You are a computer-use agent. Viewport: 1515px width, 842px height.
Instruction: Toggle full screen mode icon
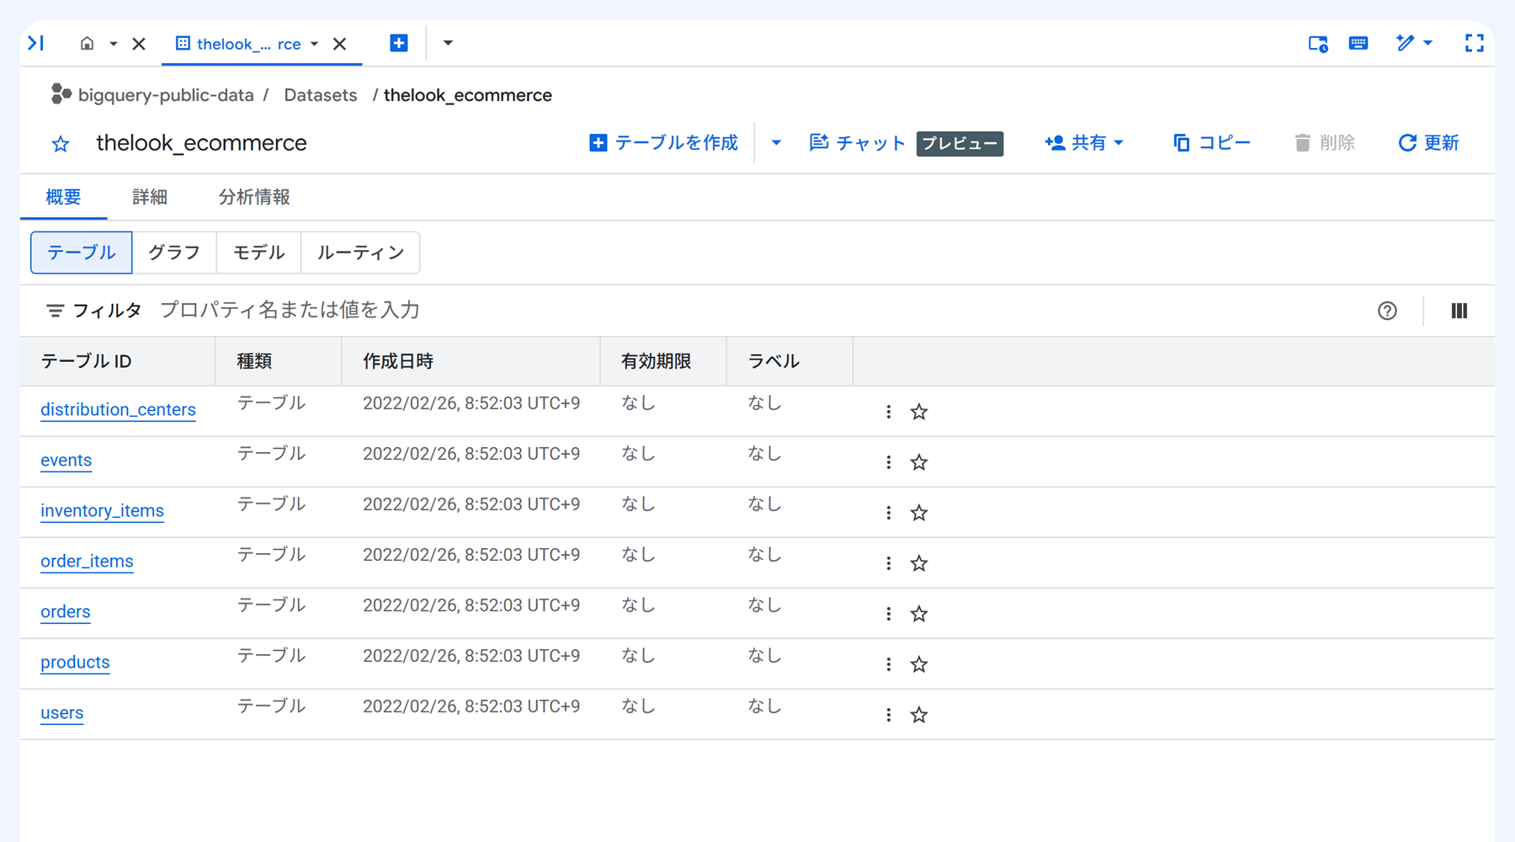(x=1475, y=43)
